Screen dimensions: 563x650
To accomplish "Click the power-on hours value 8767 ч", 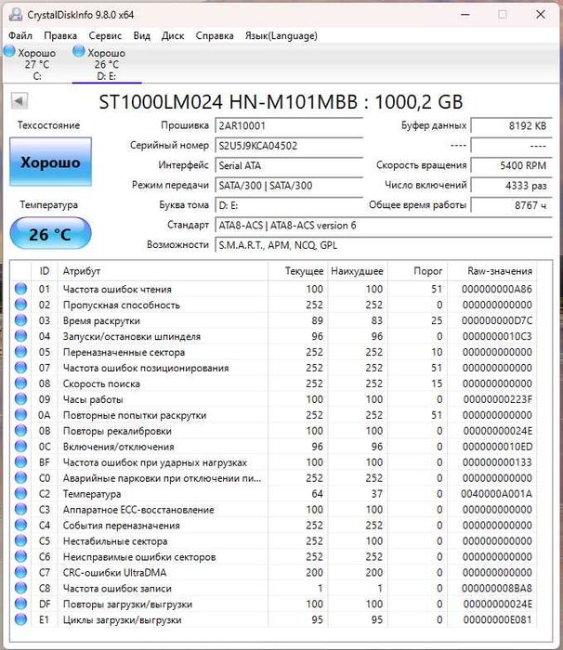I will [511, 205].
